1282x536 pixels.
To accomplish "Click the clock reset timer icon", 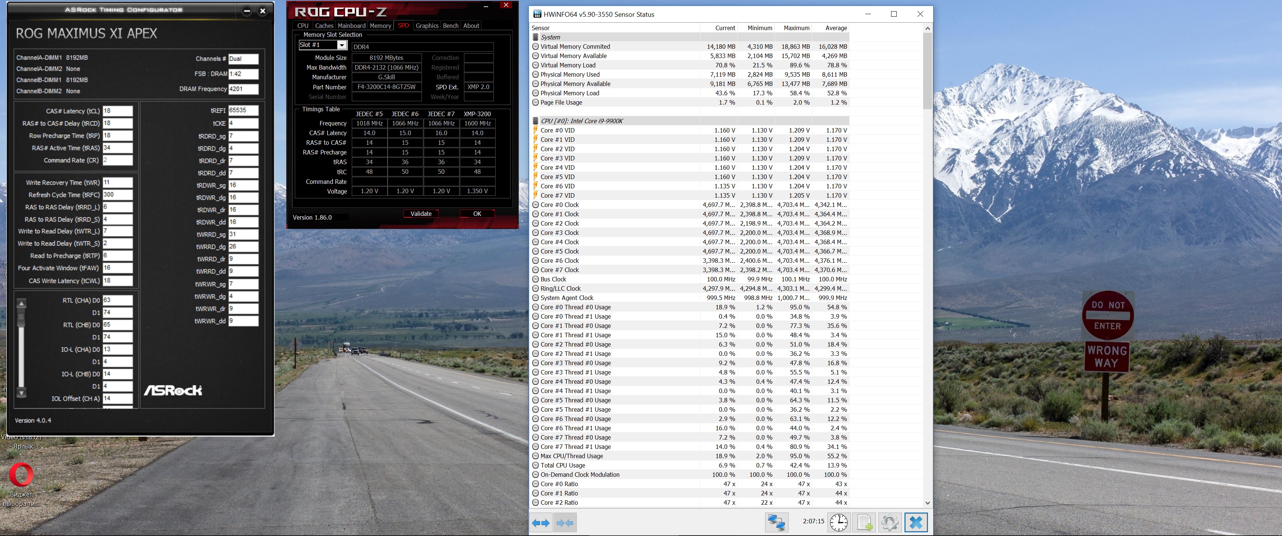I will pyautogui.click(x=839, y=523).
